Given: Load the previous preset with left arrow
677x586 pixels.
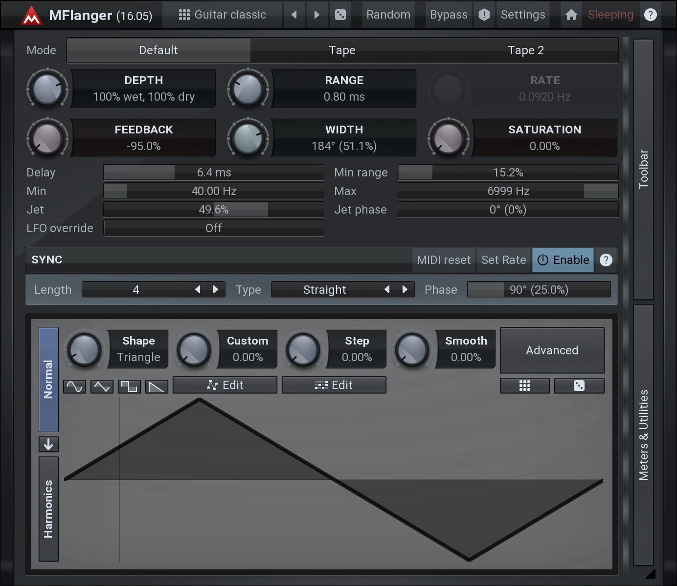Looking at the screenshot, I should coord(294,15).
